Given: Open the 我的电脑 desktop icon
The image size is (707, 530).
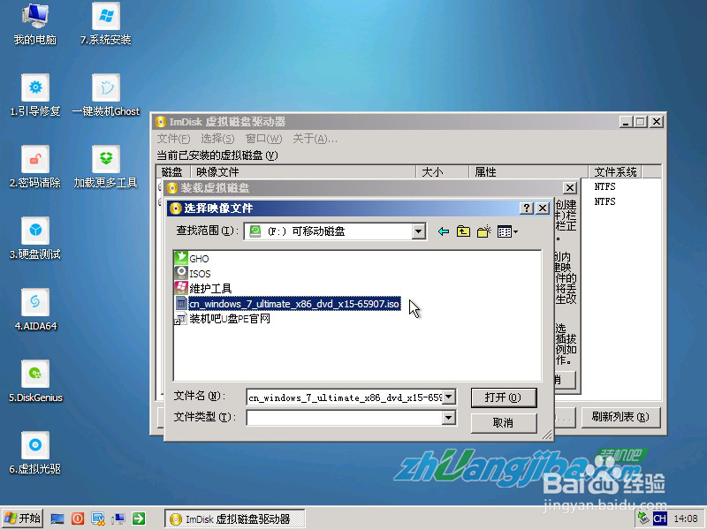Looking at the screenshot, I should click(34, 25).
